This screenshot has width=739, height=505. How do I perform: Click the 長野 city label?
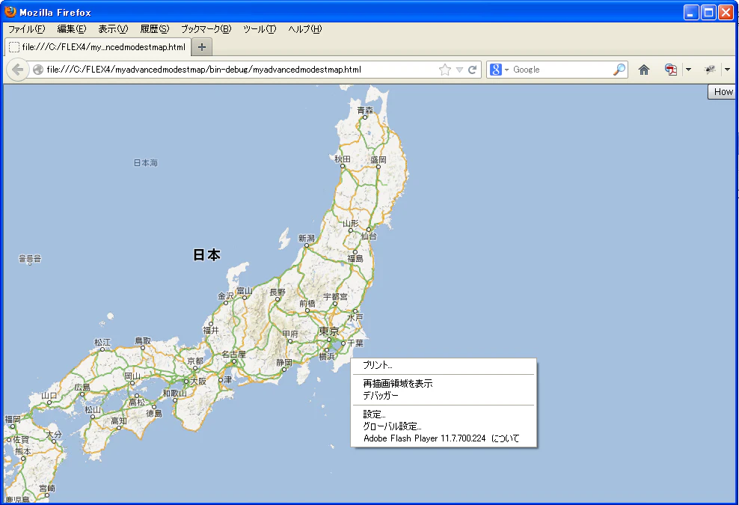click(277, 293)
